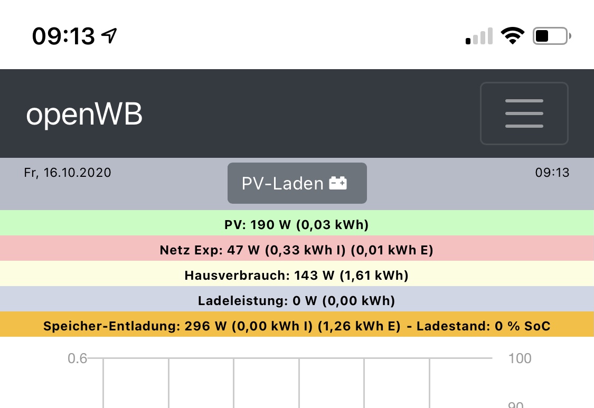Open the hamburger navigation menu
Viewport: 594px width, 408px height.
click(524, 113)
